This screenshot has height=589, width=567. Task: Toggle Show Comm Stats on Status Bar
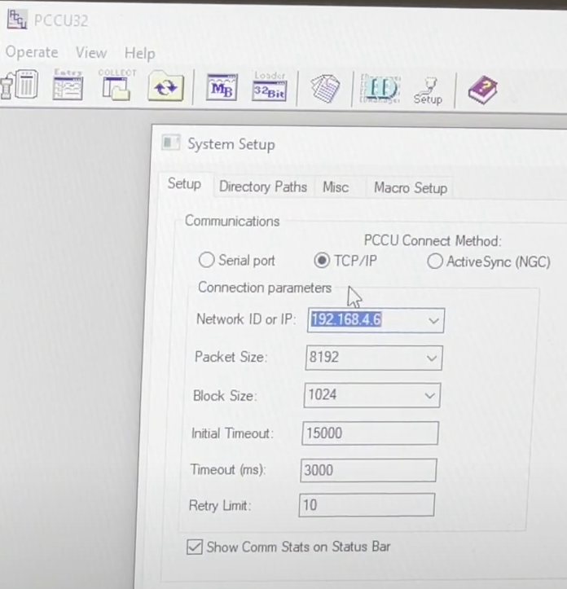[195, 547]
